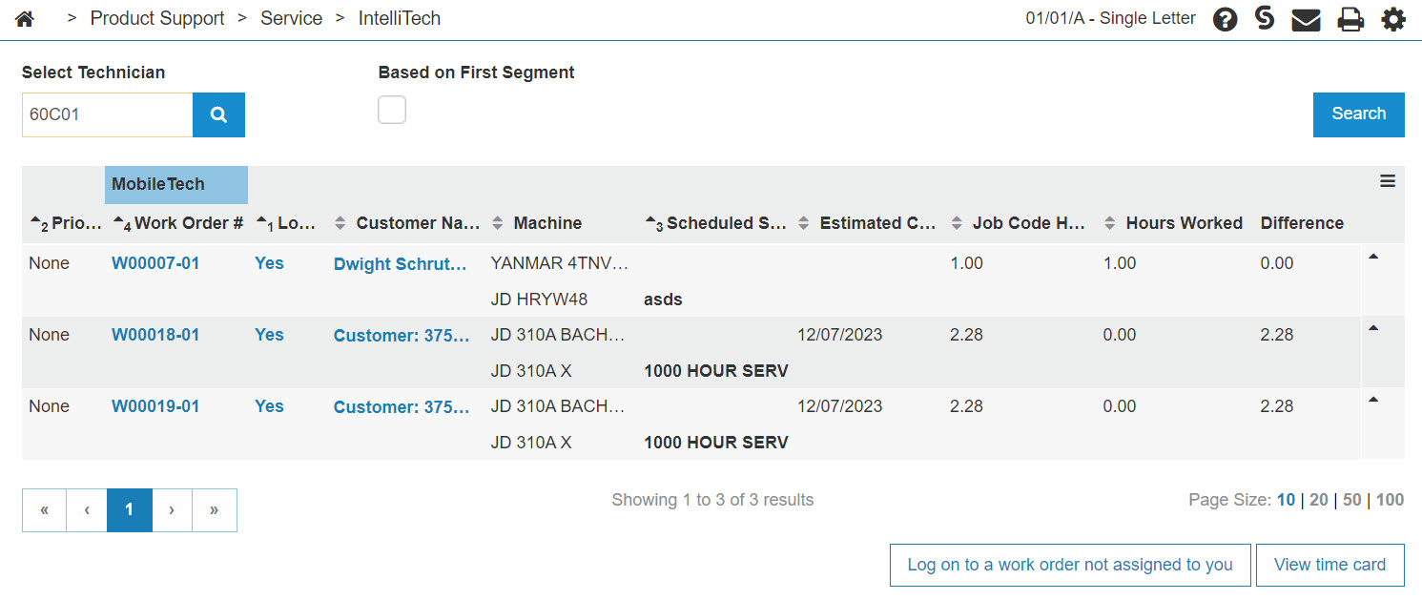This screenshot has width=1422, height=600.
Task: Open the help question mark icon
Action: [x=1225, y=19]
